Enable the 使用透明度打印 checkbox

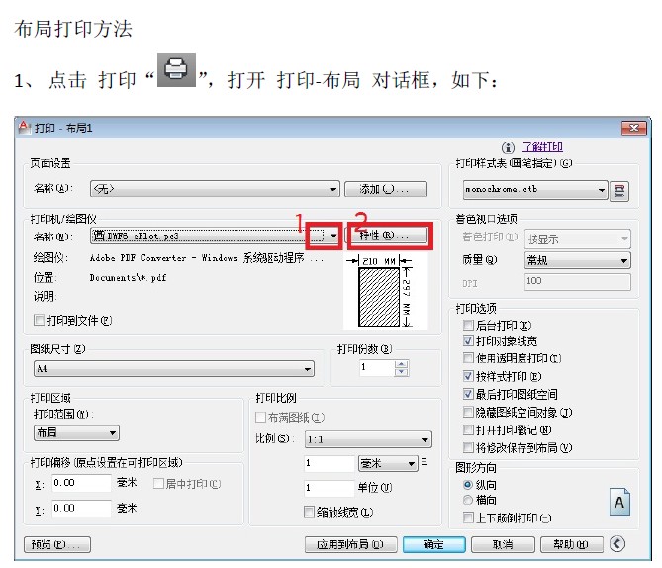(x=468, y=358)
